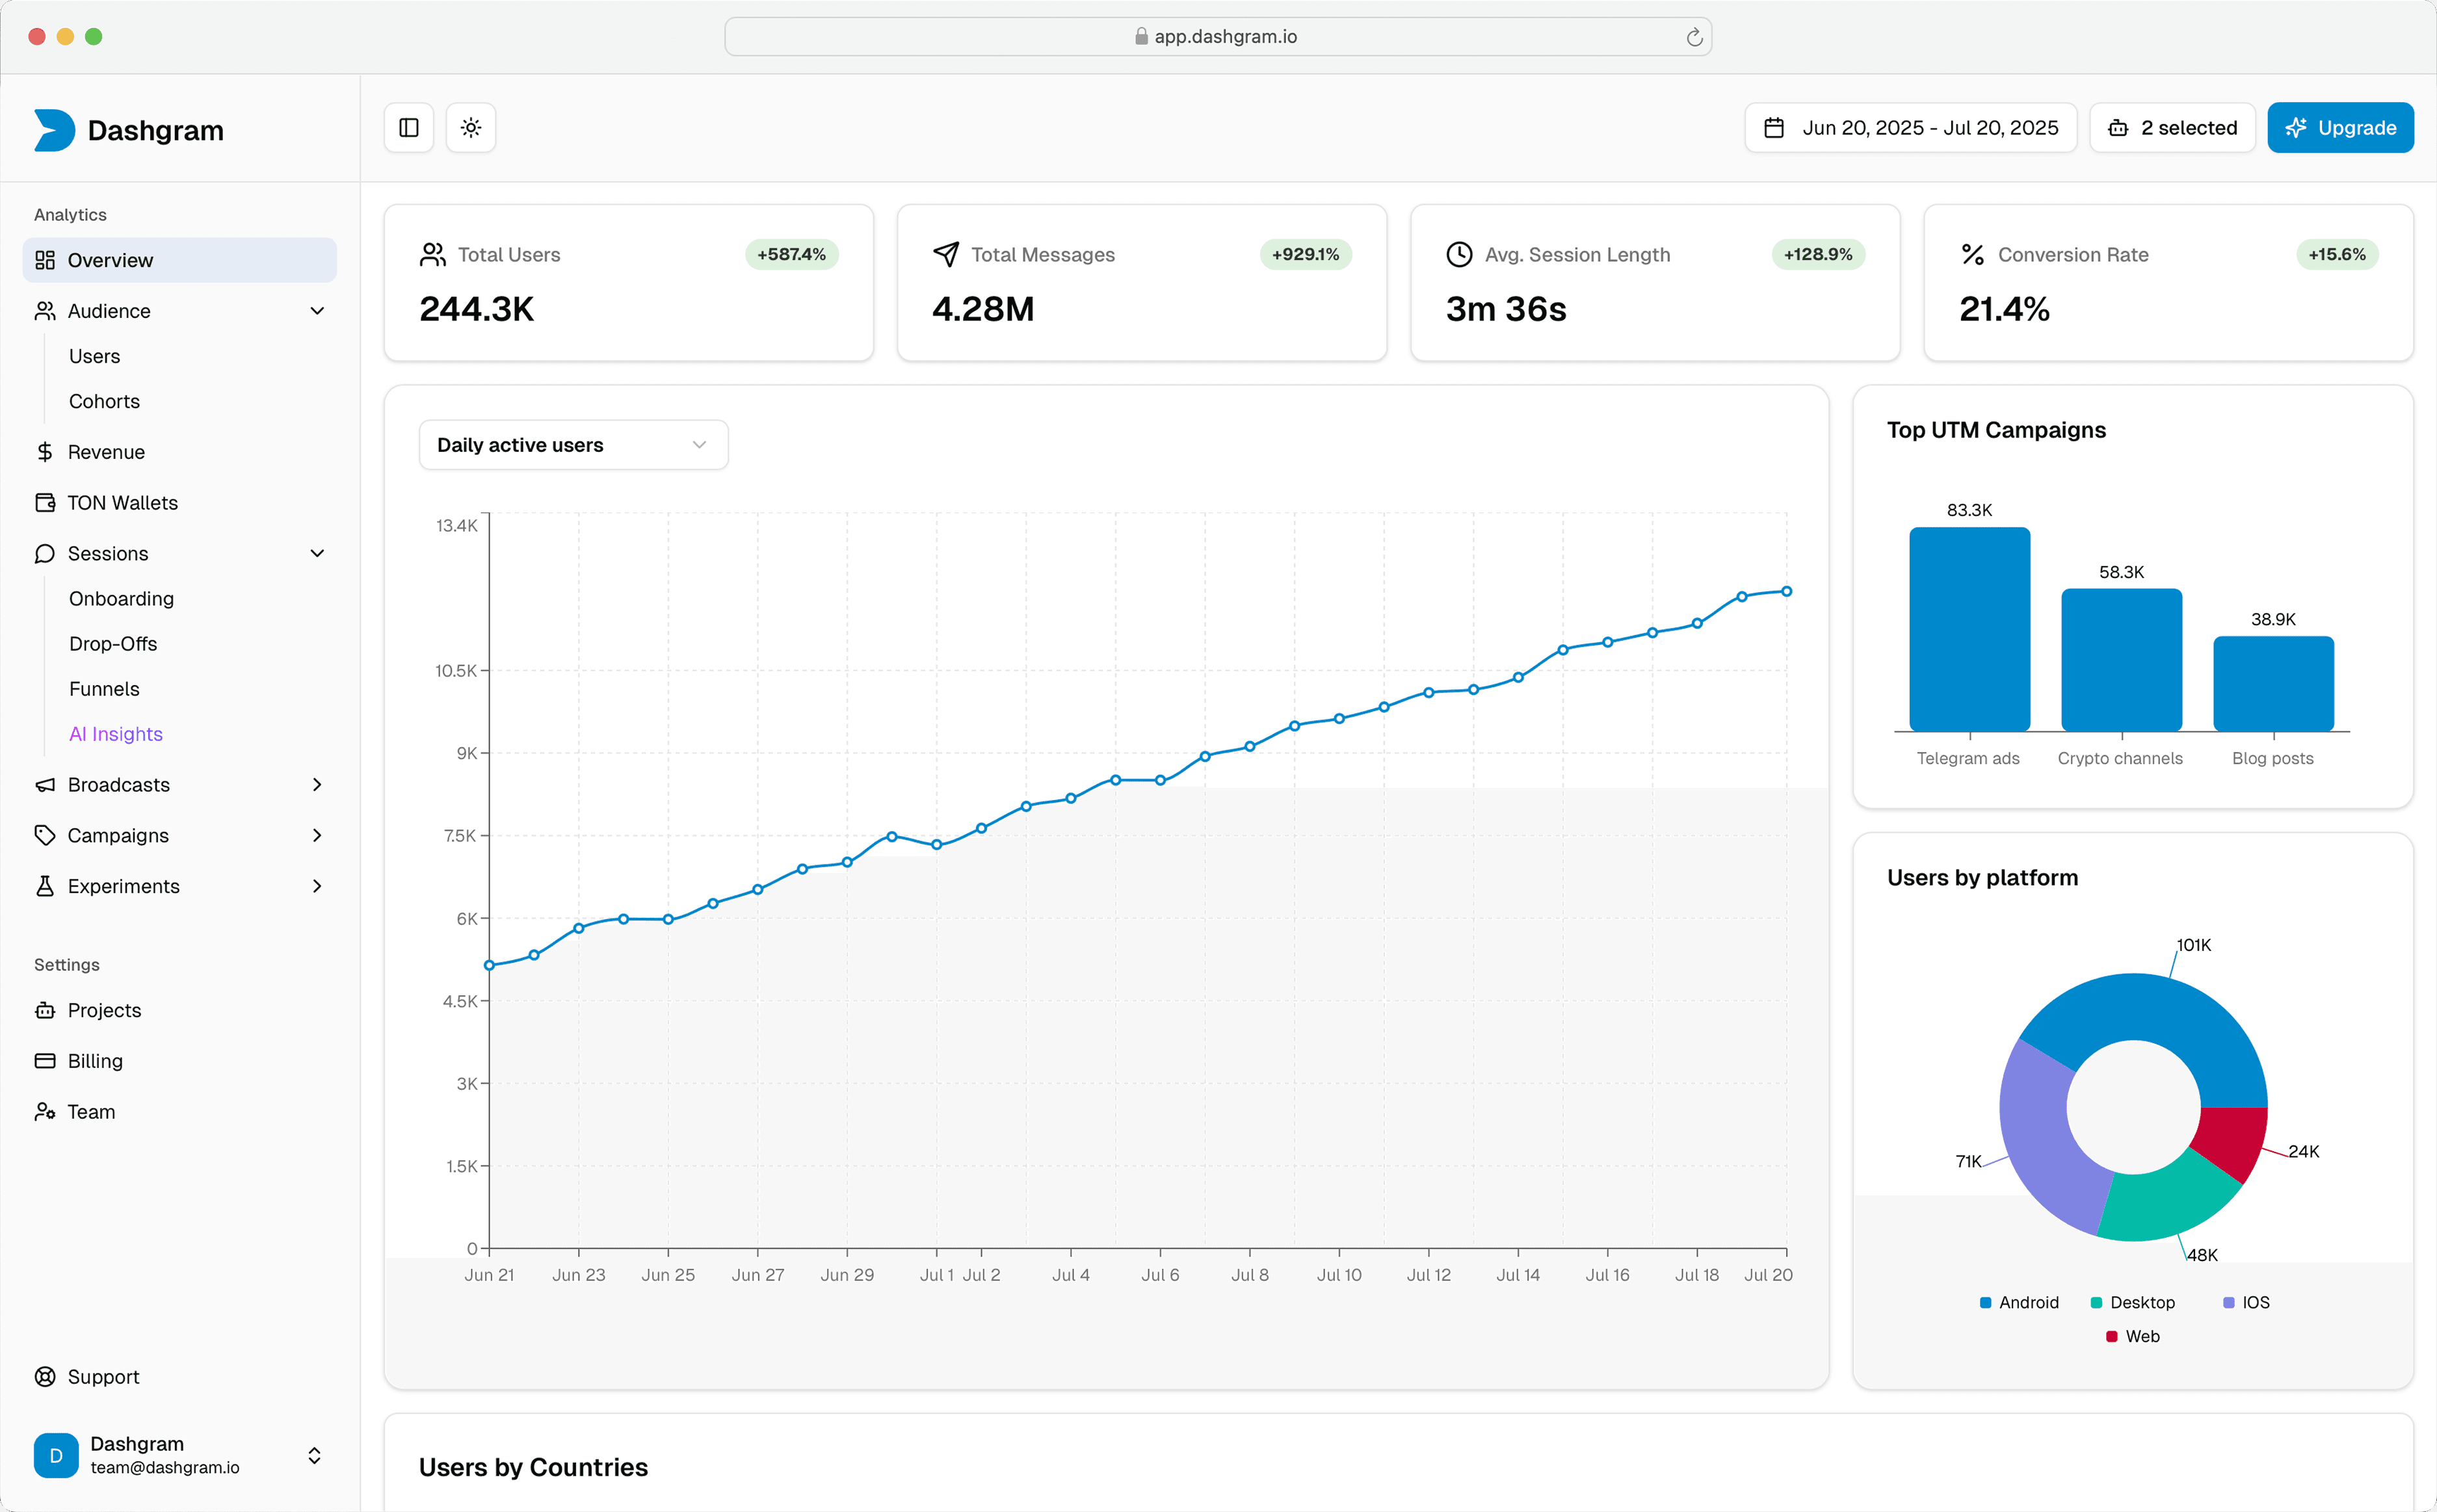
Task: Click the Broadcasts megaphone icon
Action: click(x=45, y=785)
